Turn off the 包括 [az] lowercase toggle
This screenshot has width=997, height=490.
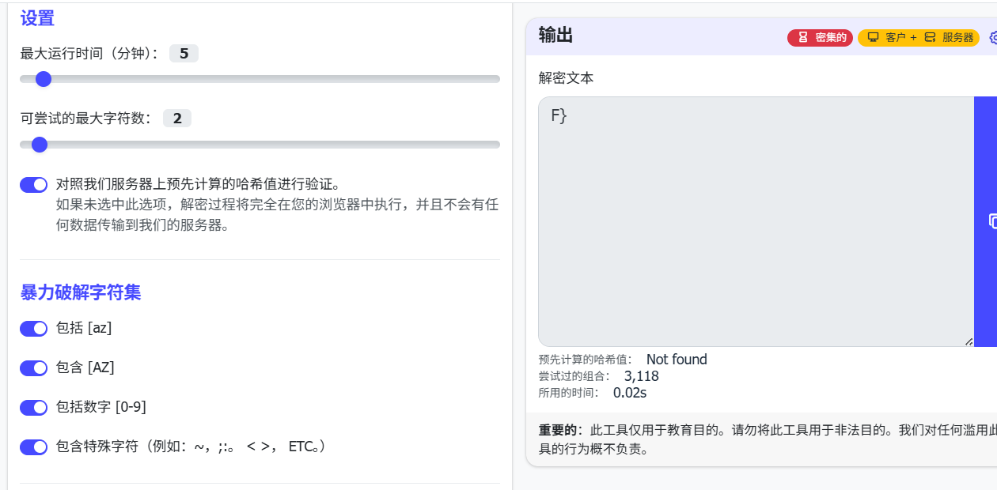[34, 328]
